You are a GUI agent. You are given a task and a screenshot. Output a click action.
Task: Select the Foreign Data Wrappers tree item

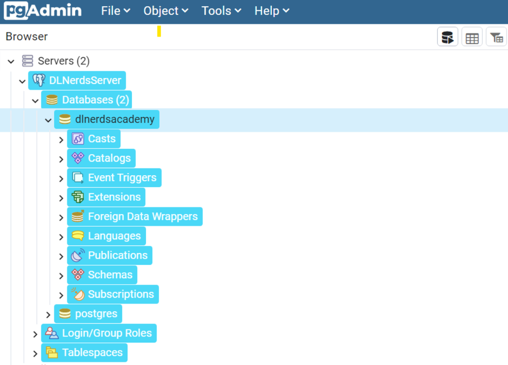point(135,216)
